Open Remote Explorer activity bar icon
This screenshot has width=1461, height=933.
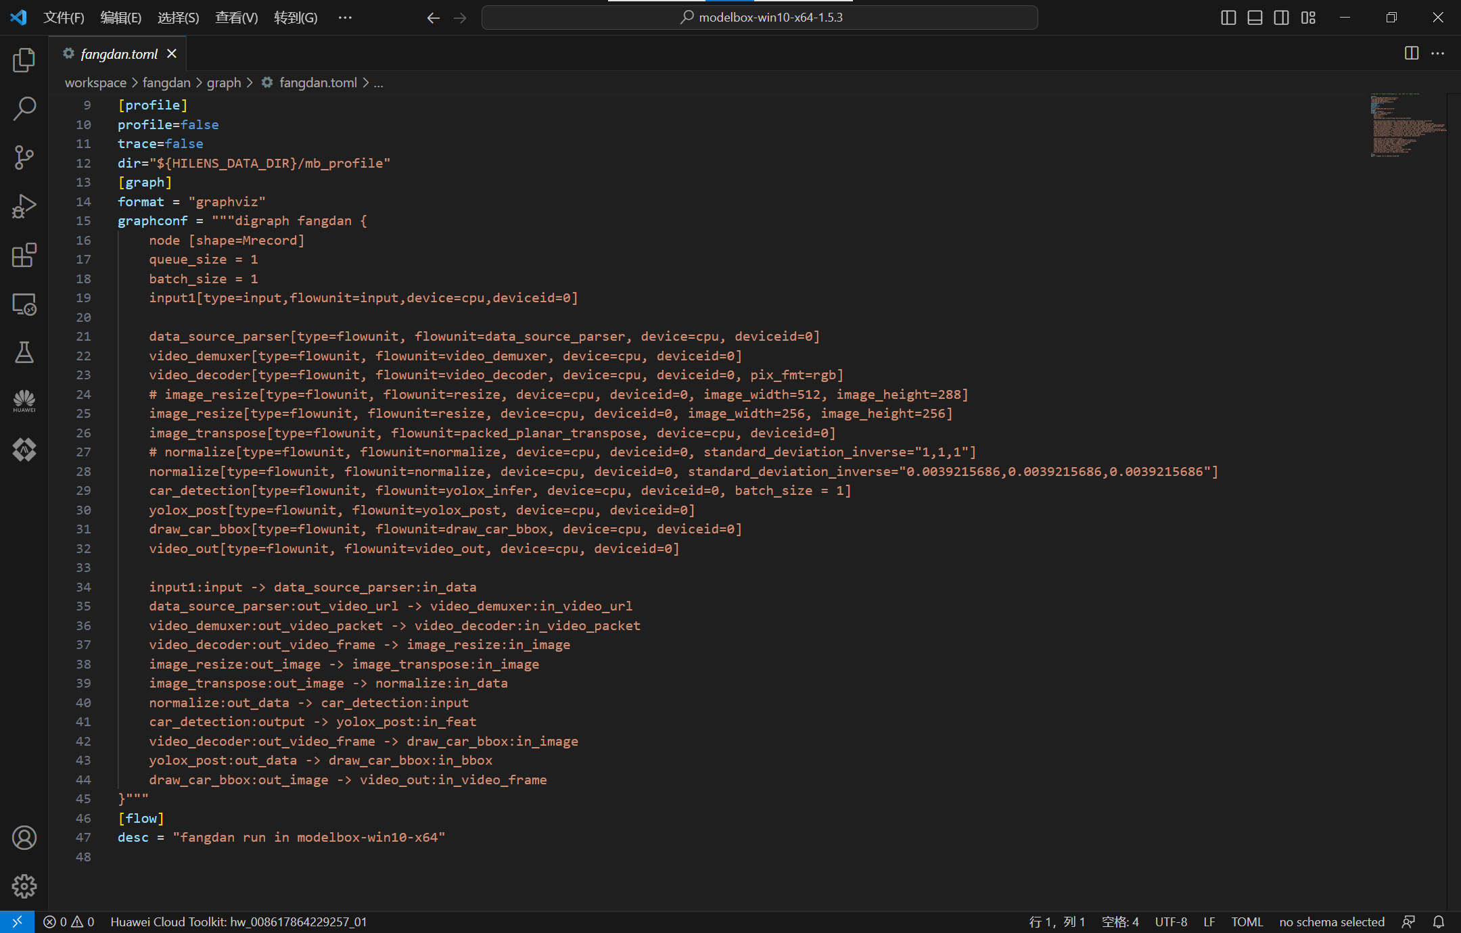click(x=24, y=304)
